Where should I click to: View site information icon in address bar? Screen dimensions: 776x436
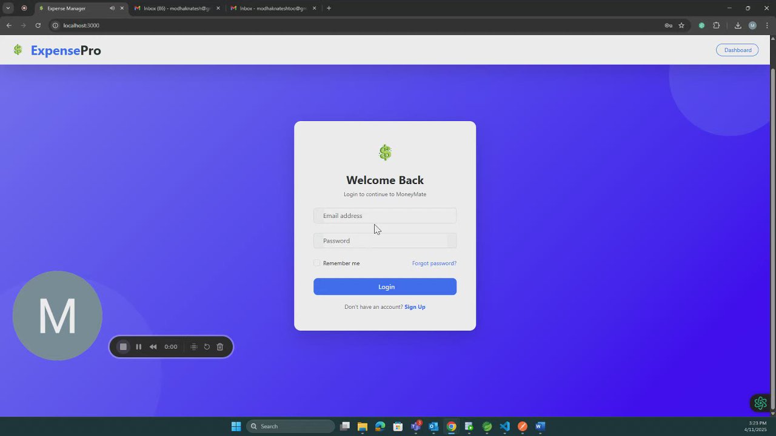click(x=55, y=25)
